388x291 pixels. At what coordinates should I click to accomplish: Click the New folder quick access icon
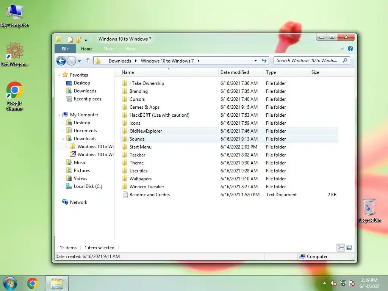(x=79, y=39)
